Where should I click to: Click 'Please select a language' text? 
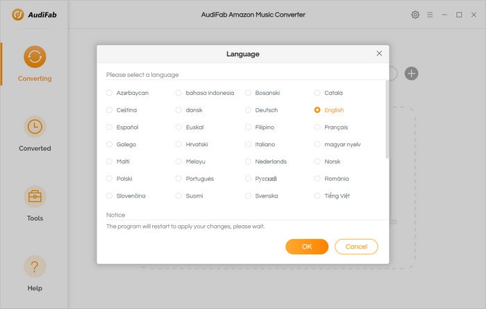[142, 75]
